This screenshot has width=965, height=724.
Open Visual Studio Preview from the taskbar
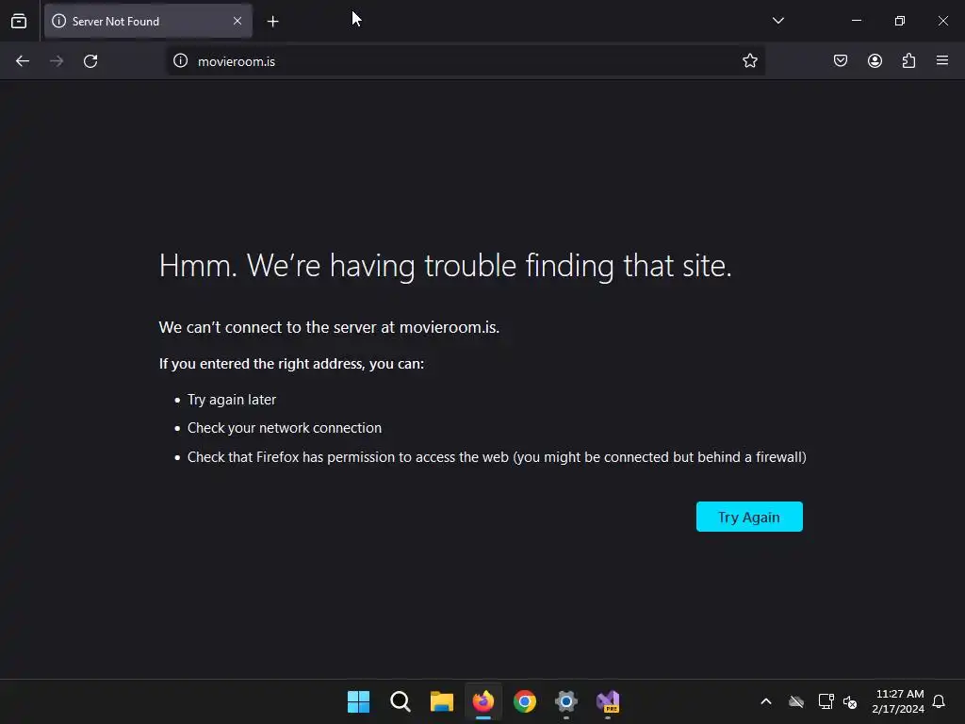(608, 701)
